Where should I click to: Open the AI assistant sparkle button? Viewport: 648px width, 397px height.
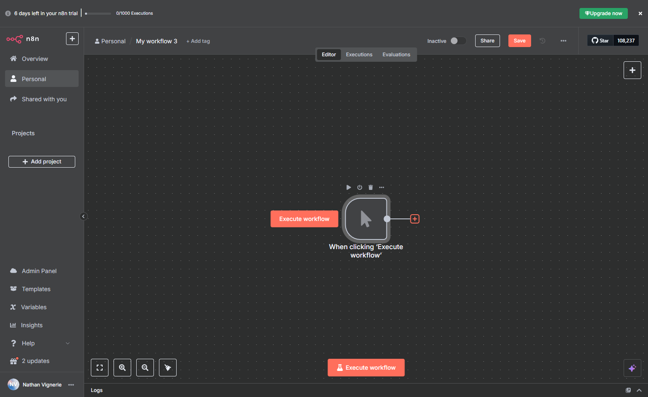coord(632,368)
